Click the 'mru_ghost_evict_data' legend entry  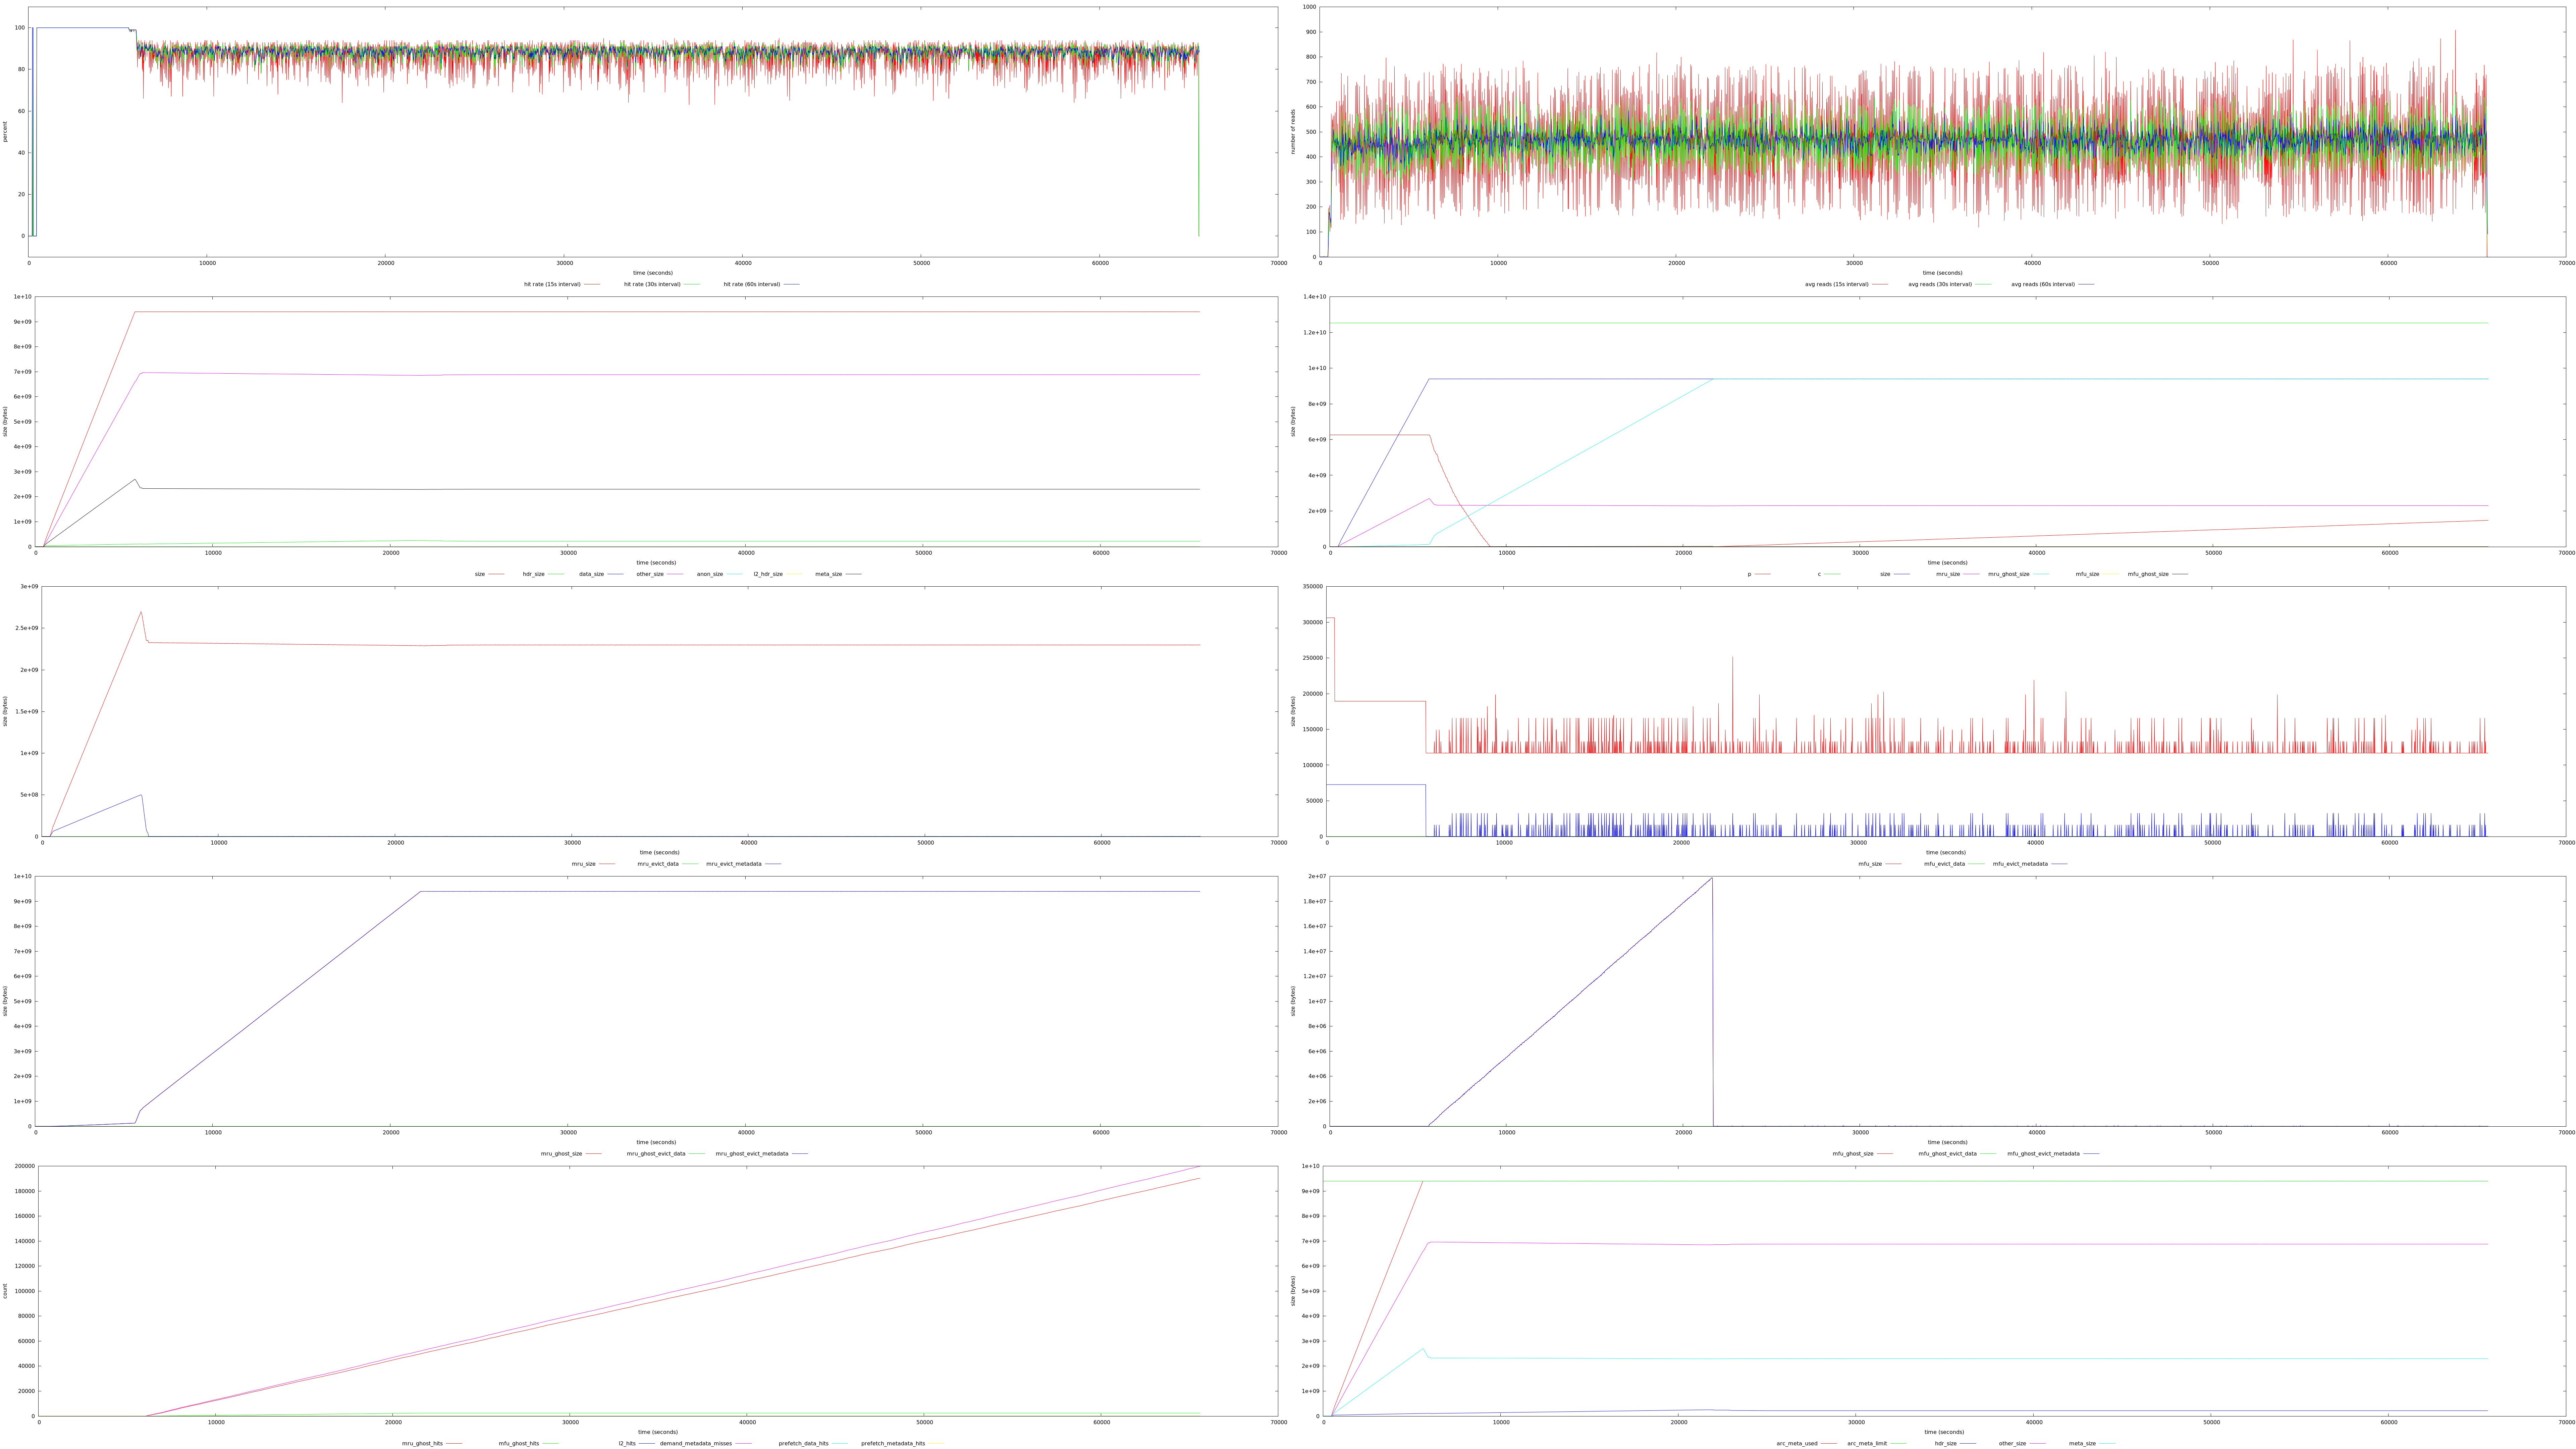[656, 1153]
